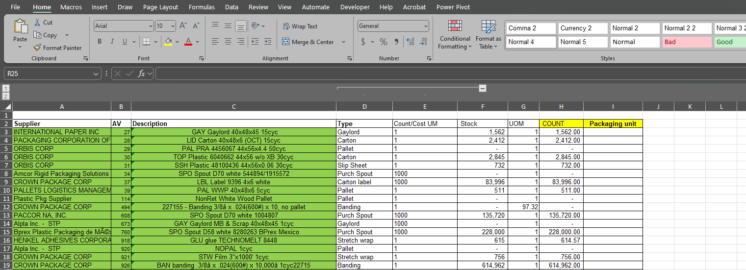Viewport: 746px width, 270px height.
Task: Expand the General number format dropdown
Action: tap(426, 26)
